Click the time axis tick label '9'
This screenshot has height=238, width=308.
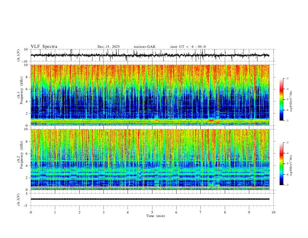[249, 212]
